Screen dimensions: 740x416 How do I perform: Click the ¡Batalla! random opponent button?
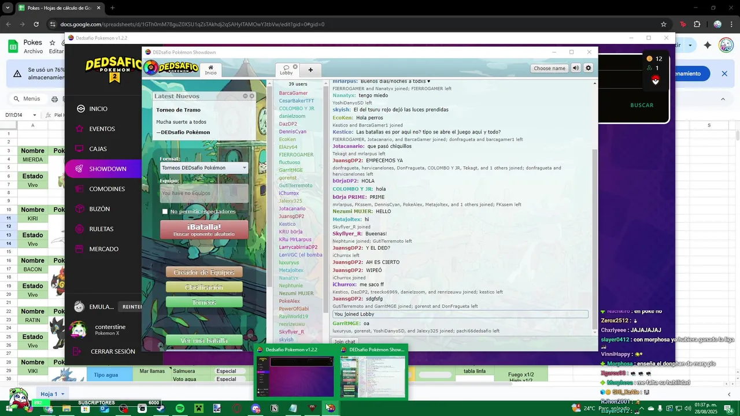(204, 229)
